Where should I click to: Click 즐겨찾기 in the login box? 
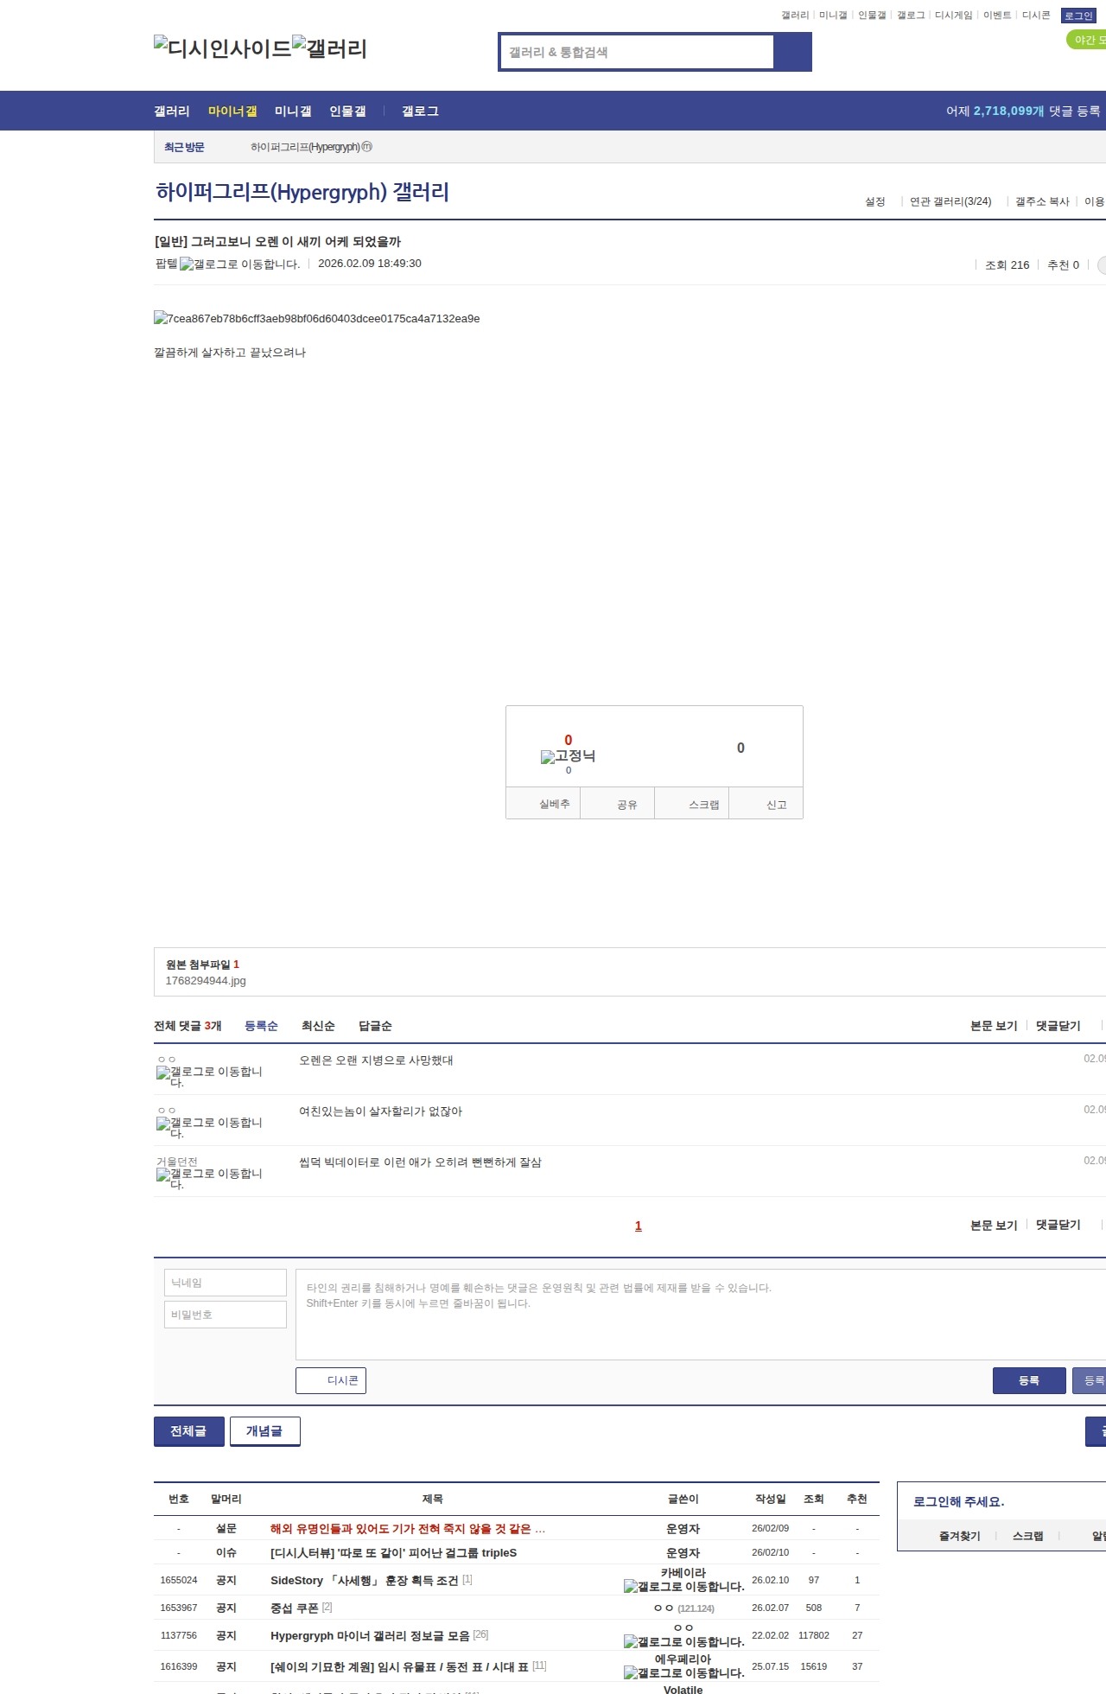point(959,1536)
